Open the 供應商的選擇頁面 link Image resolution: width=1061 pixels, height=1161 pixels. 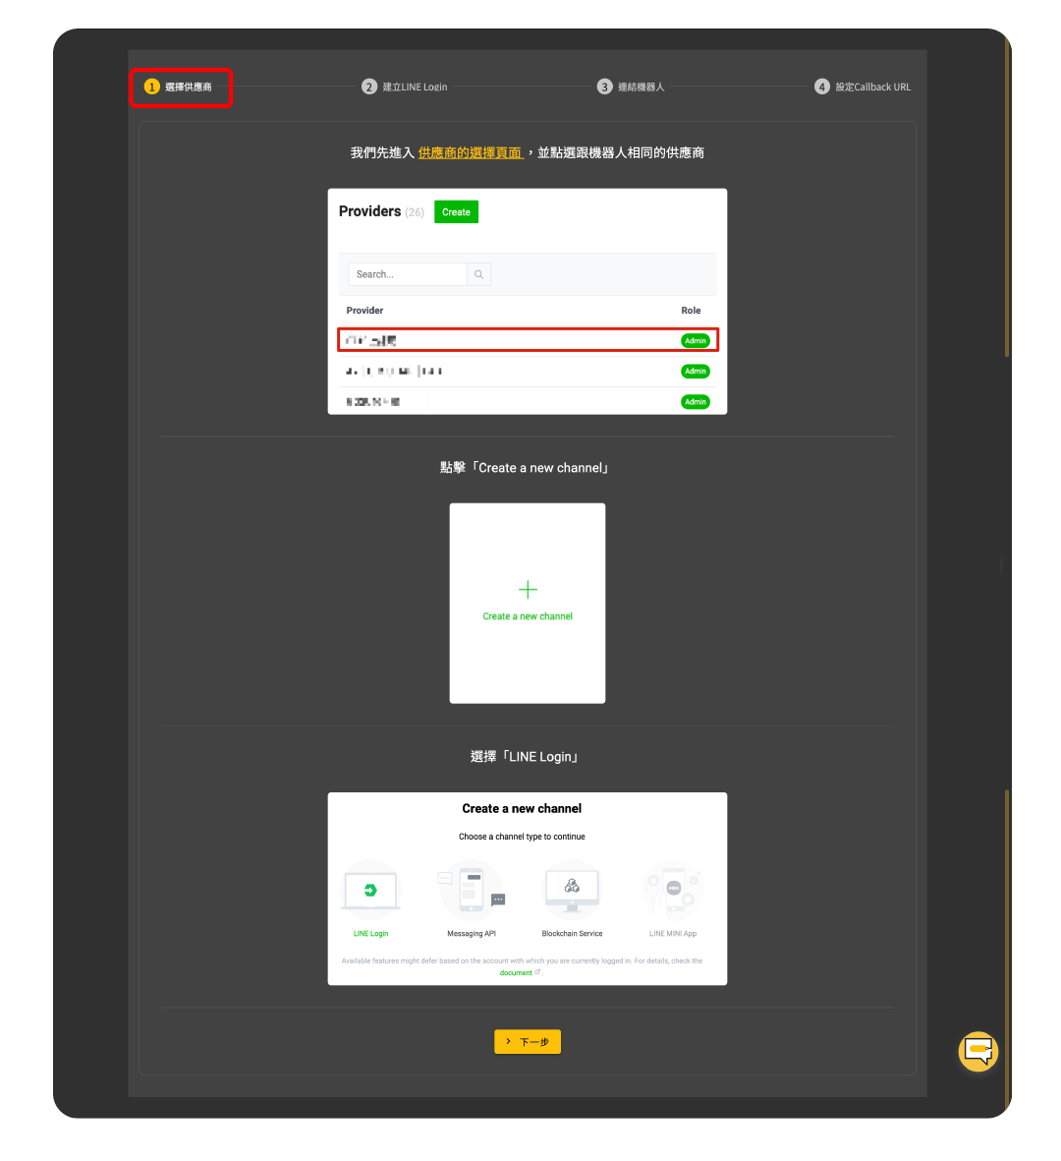click(x=471, y=152)
